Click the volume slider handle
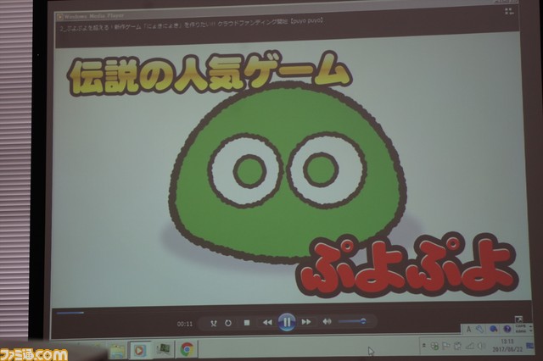Viewport: 543px width, 361px height. click(x=363, y=321)
